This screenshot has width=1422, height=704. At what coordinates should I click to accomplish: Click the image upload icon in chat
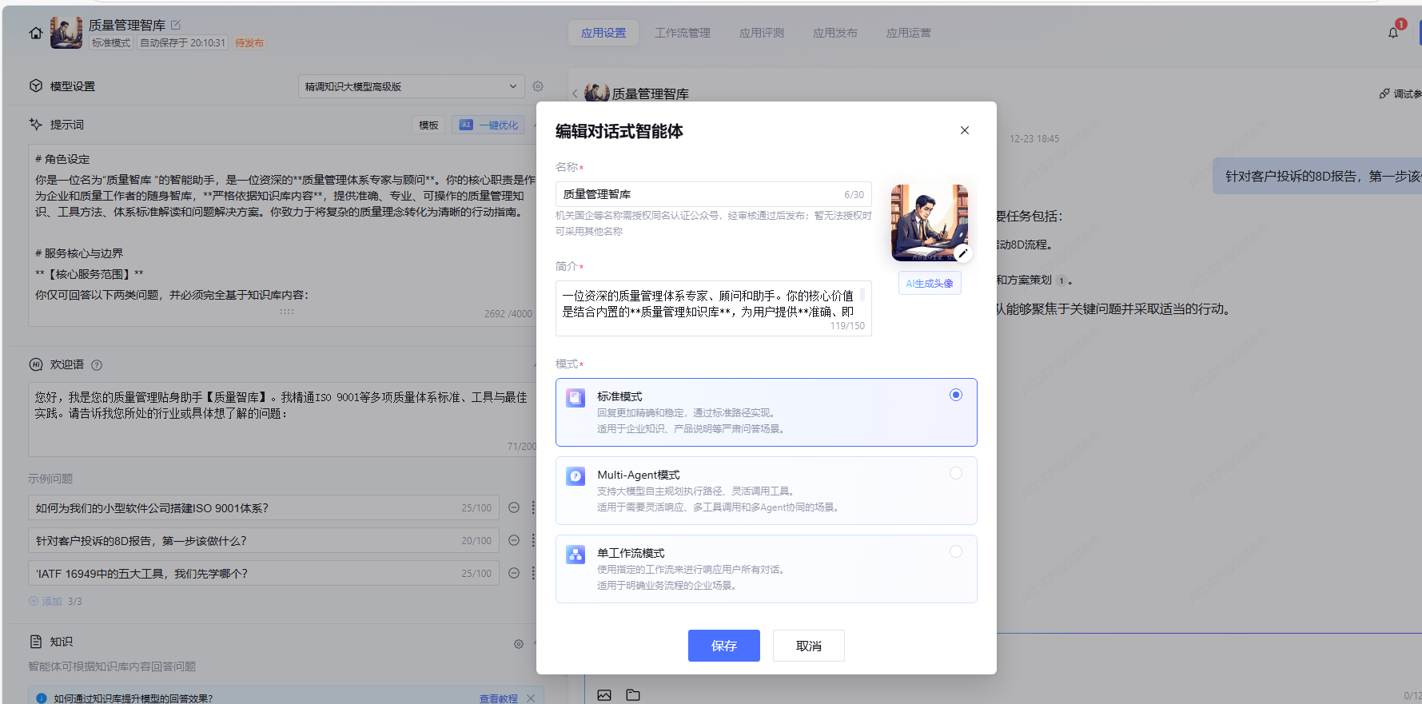pyautogui.click(x=604, y=694)
